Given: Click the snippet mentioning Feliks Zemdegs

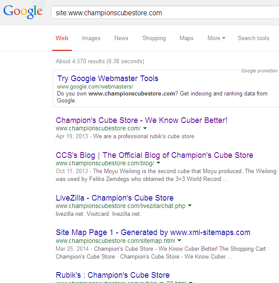Looking at the screenshot, I should 166,175.
